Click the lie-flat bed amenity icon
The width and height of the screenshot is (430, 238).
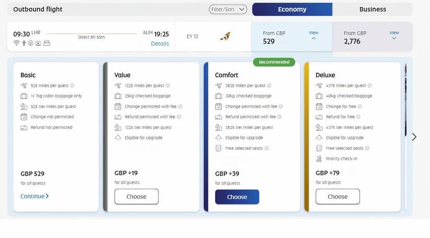pos(46,43)
